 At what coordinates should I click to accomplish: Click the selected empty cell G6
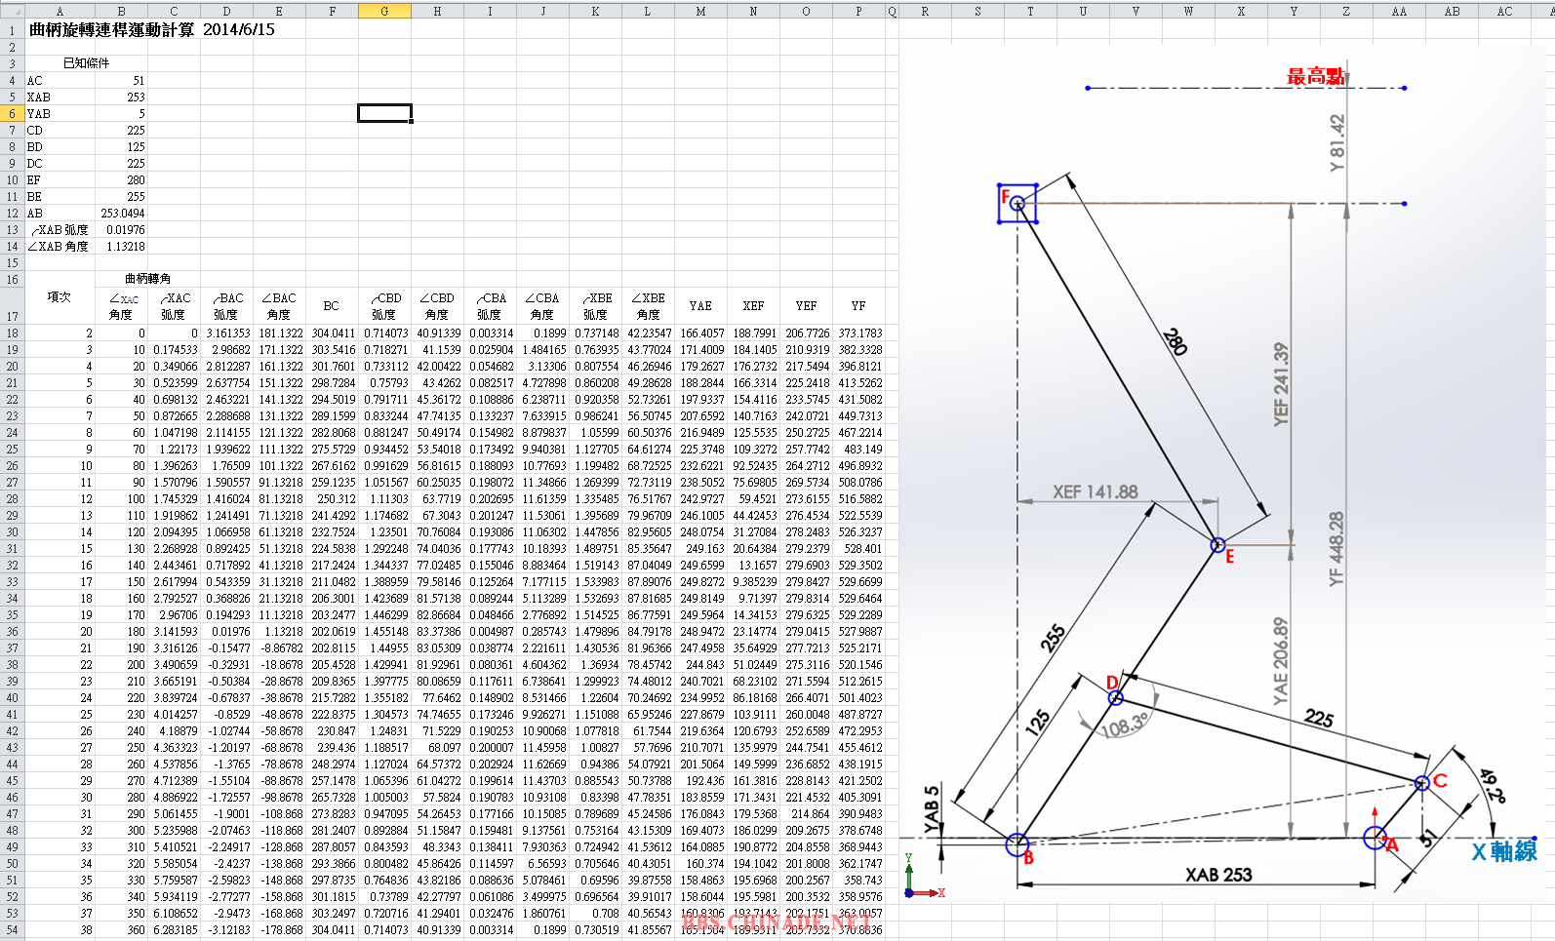[x=384, y=113]
